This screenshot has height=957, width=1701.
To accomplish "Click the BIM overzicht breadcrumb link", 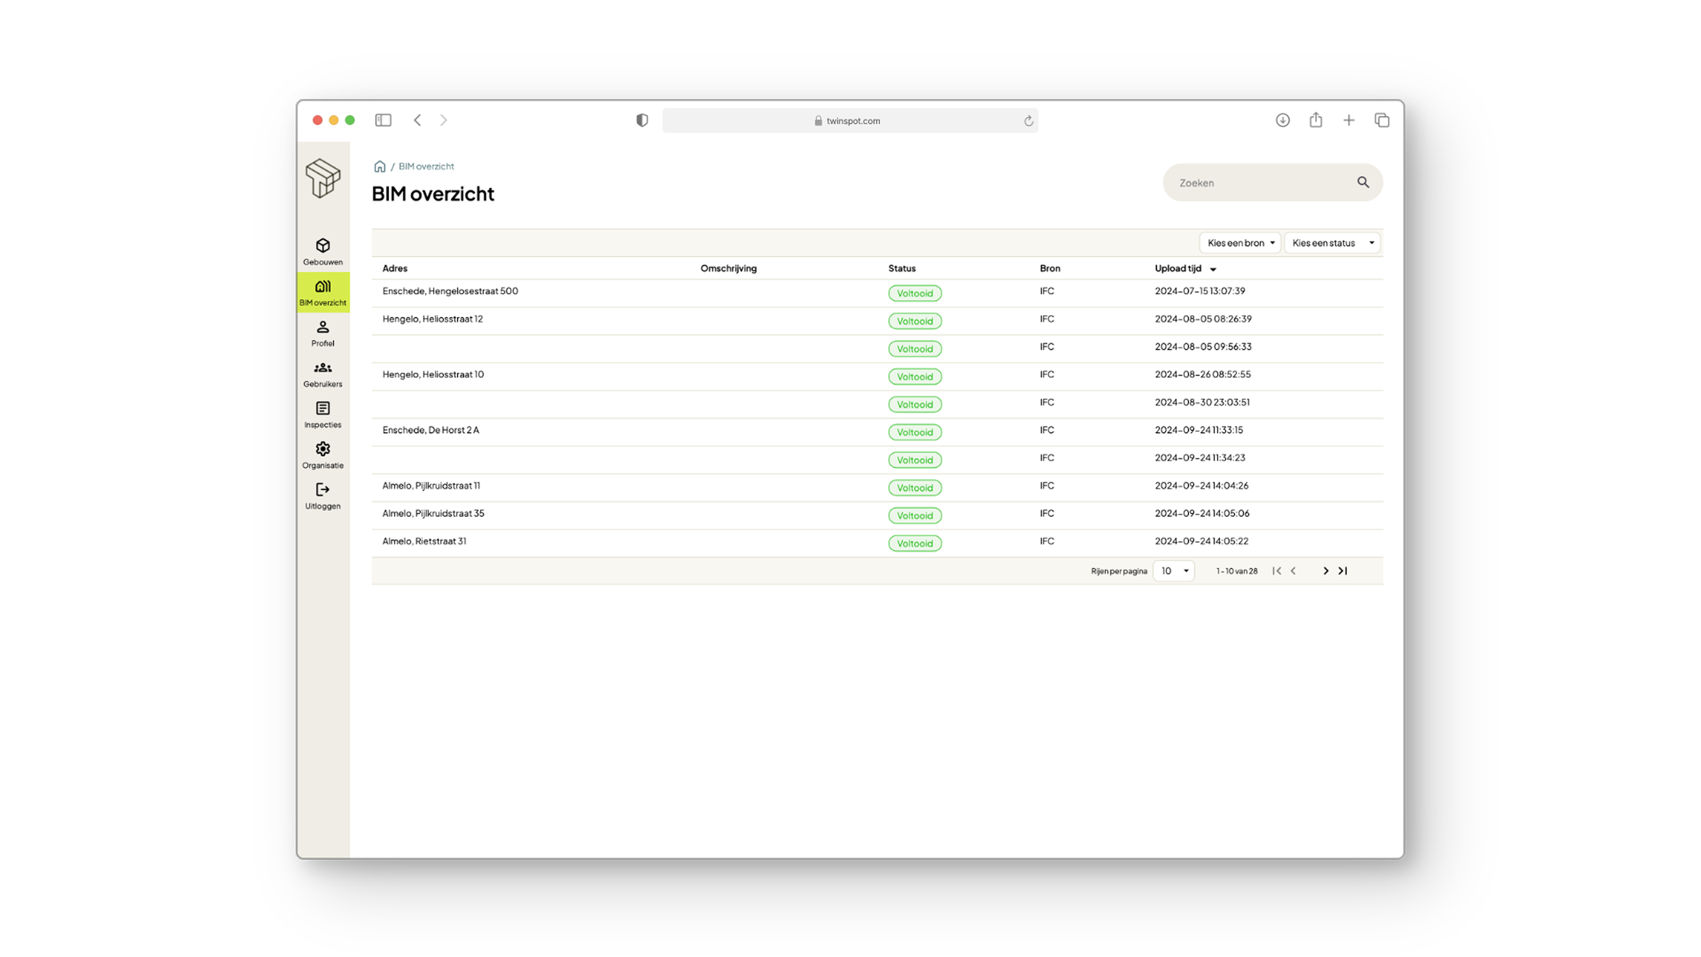I will tap(426, 166).
